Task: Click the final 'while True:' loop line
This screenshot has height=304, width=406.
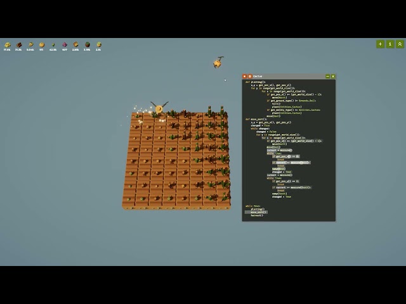Action: [253, 206]
